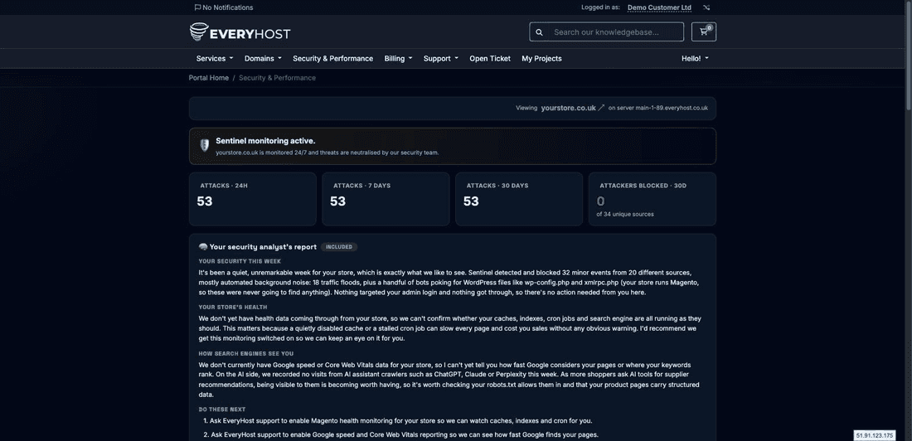Viewport: 912px width, 441px height.
Task: Go to the Portal Home breadcrumb
Action: 209,78
